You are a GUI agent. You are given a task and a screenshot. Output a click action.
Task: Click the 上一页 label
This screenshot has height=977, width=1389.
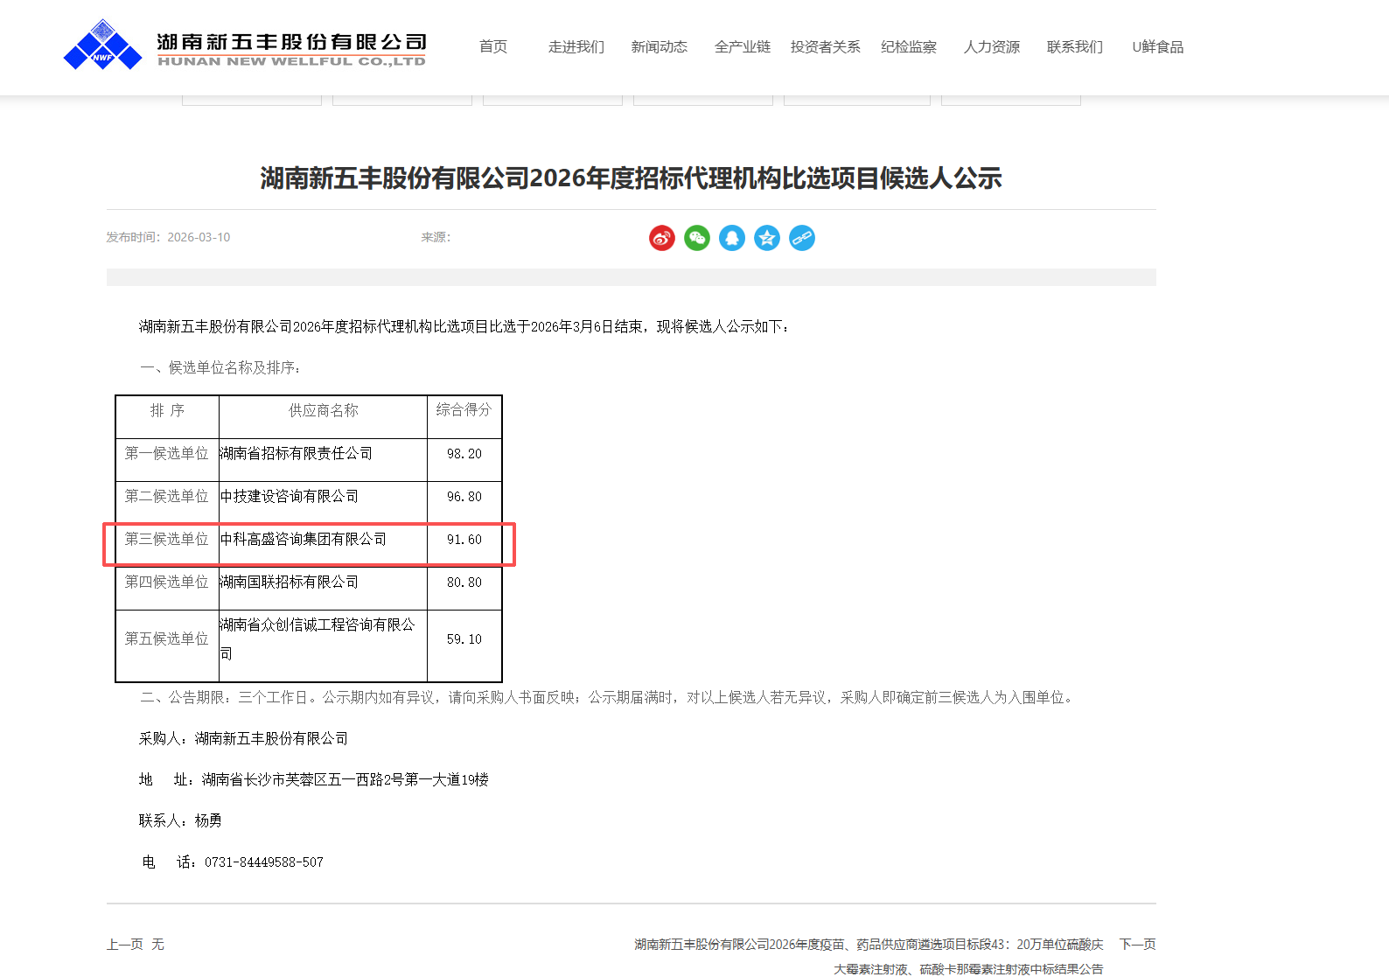[x=124, y=945]
